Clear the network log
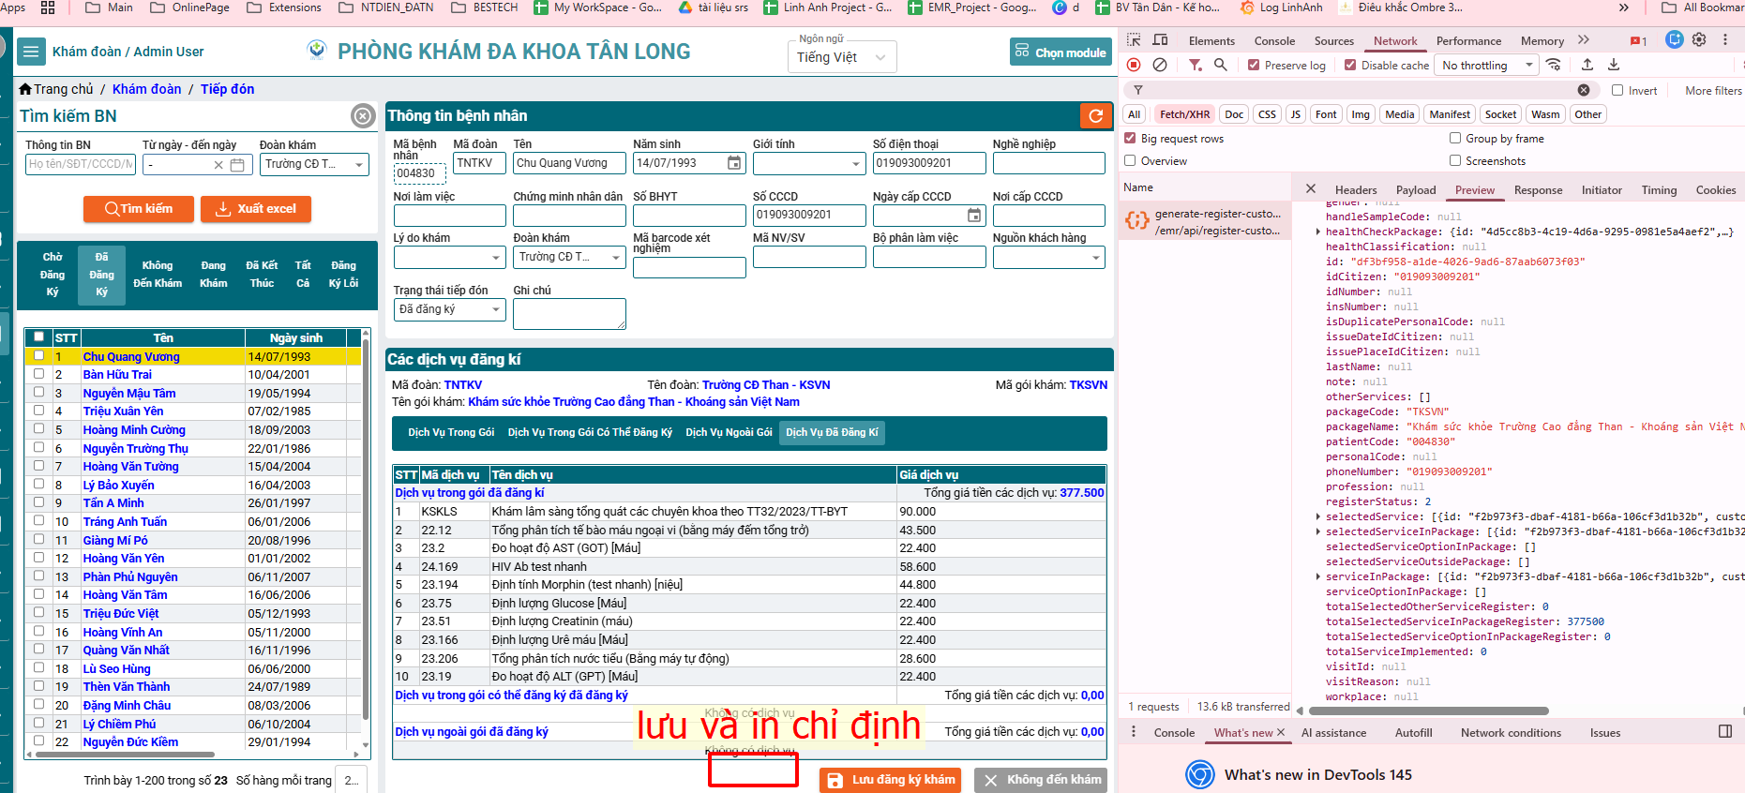This screenshot has height=793, width=1745. click(x=1160, y=65)
